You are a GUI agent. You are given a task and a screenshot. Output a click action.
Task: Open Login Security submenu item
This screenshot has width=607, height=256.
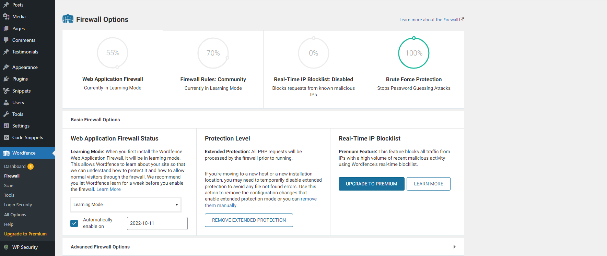click(18, 205)
